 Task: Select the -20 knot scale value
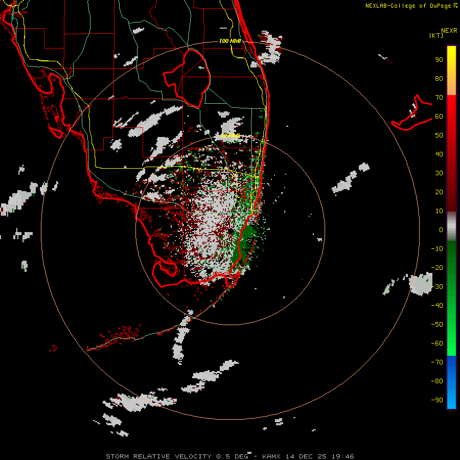point(437,267)
